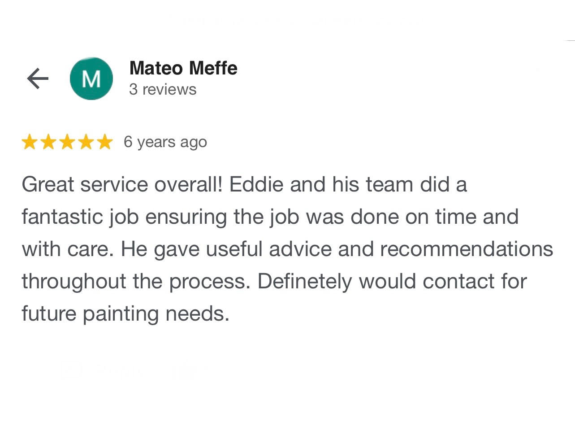
Task: Open Mateo Meffe's green avatar
Action: coord(91,78)
